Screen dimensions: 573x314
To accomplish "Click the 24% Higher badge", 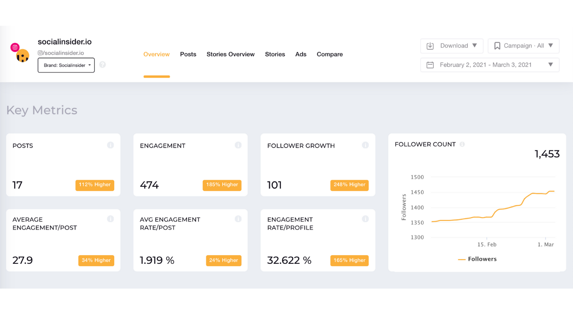I will [224, 260].
